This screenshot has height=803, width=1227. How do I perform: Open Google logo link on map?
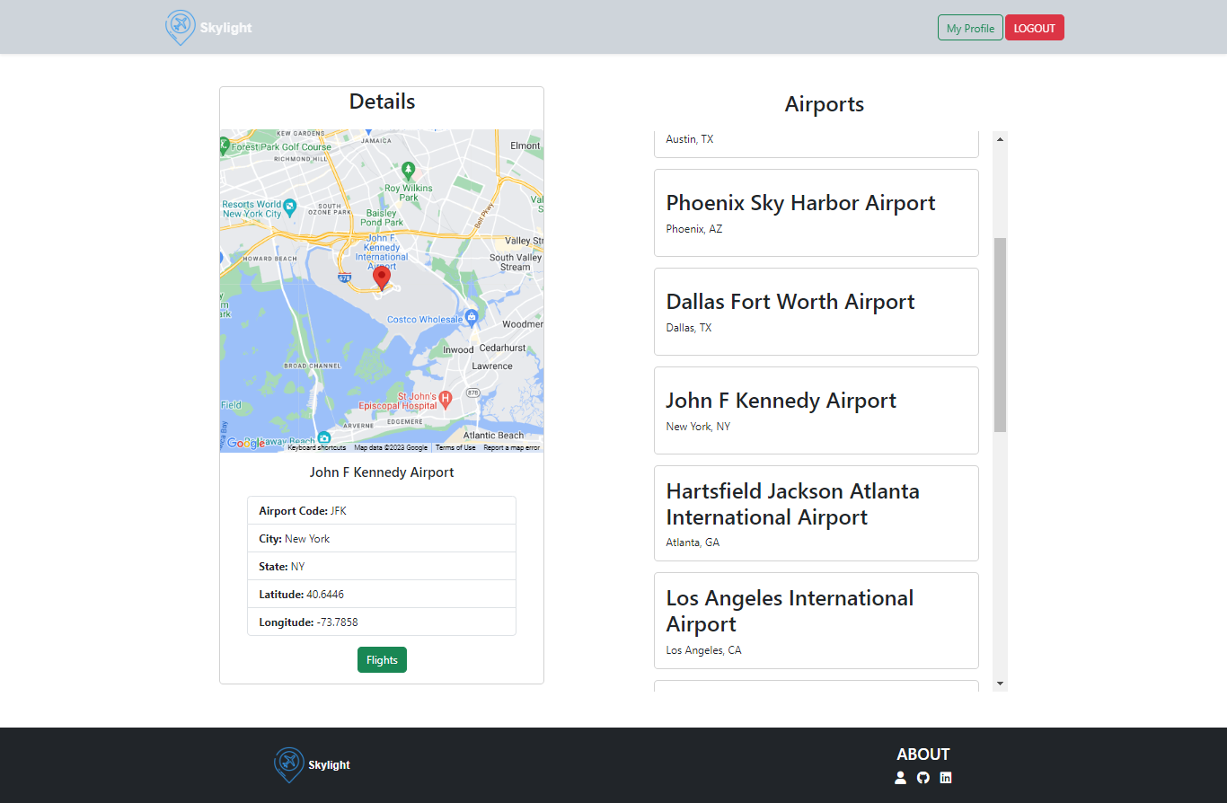tap(244, 443)
